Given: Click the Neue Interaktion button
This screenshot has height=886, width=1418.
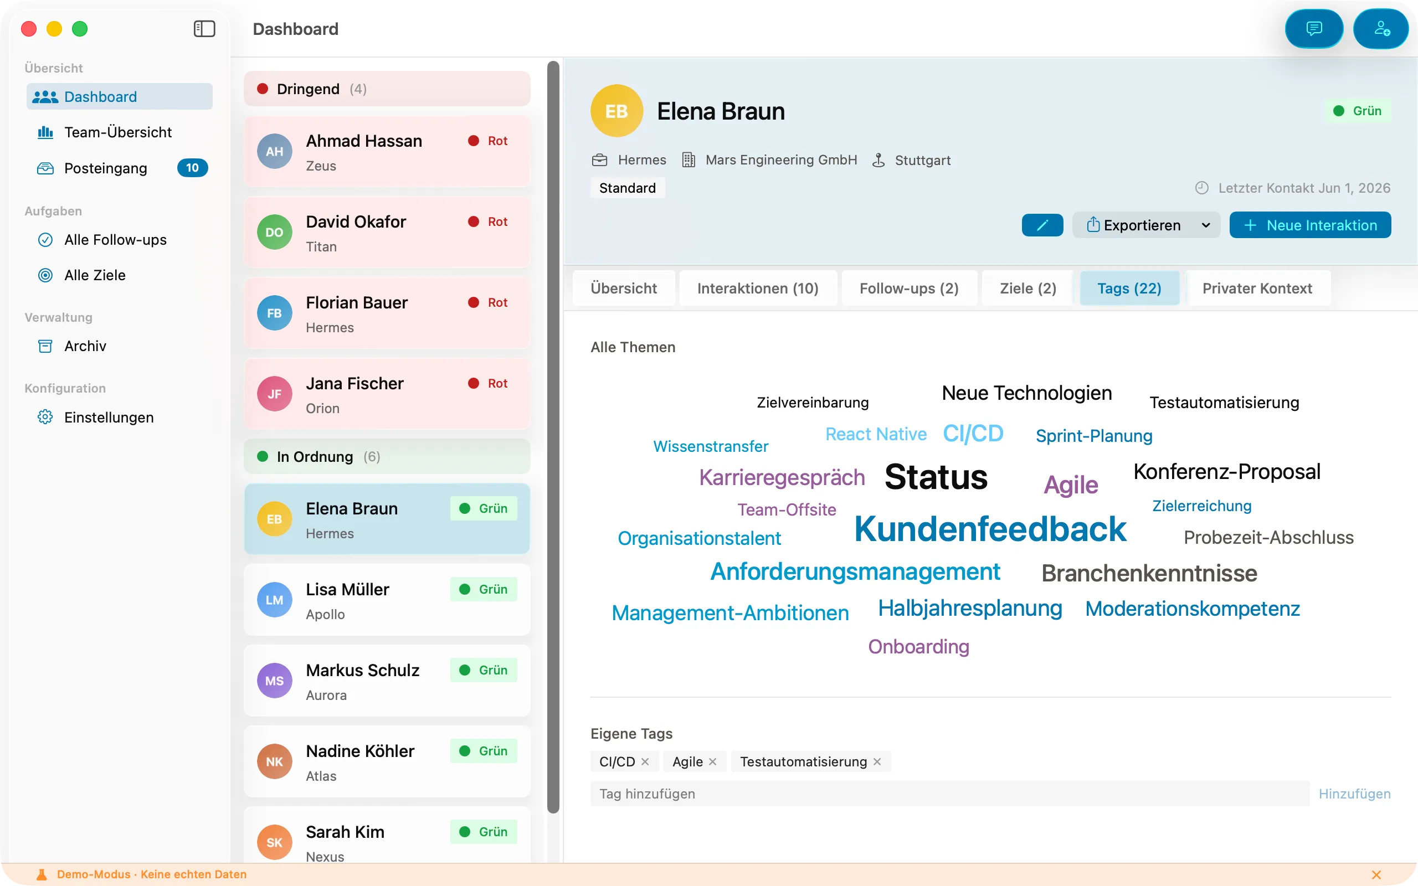Looking at the screenshot, I should pyautogui.click(x=1310, y=225).
